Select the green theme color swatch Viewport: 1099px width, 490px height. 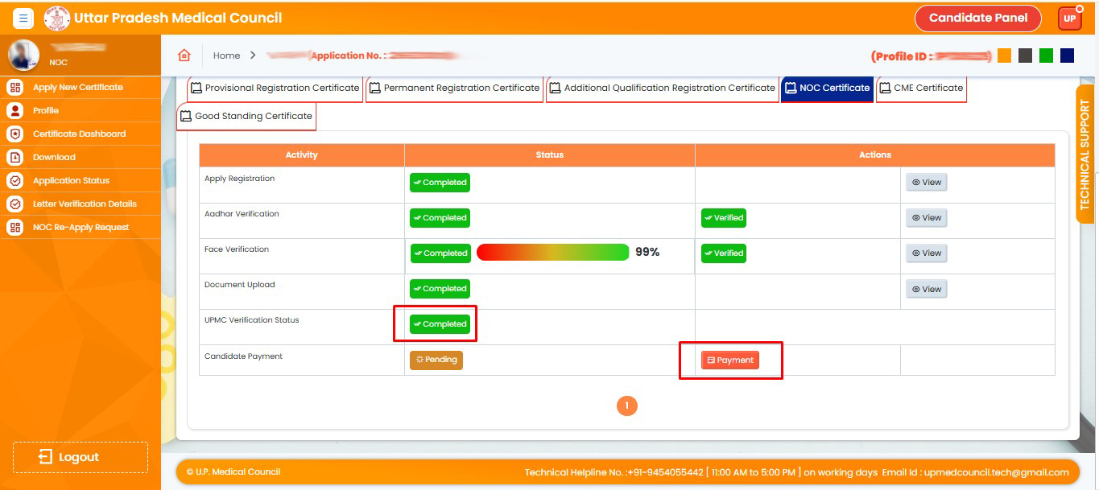(x=1046, y=56)
